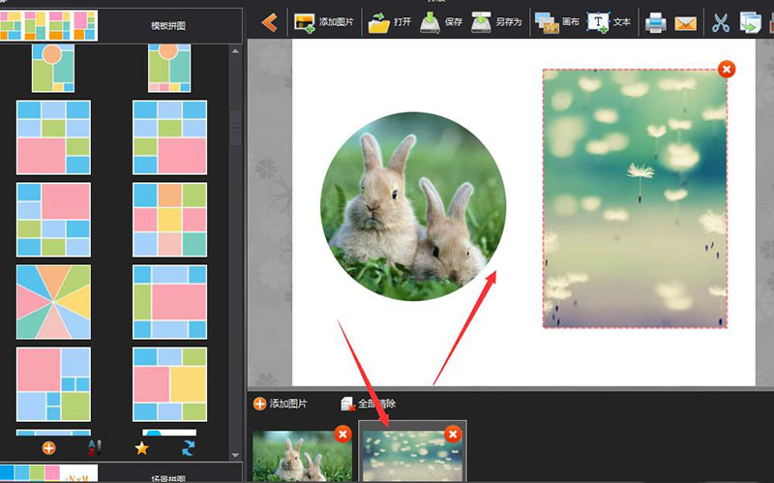This screenshot has height=483, width=774.
Task: Delete dandelion image on canvas via red X
Action: 727,69
